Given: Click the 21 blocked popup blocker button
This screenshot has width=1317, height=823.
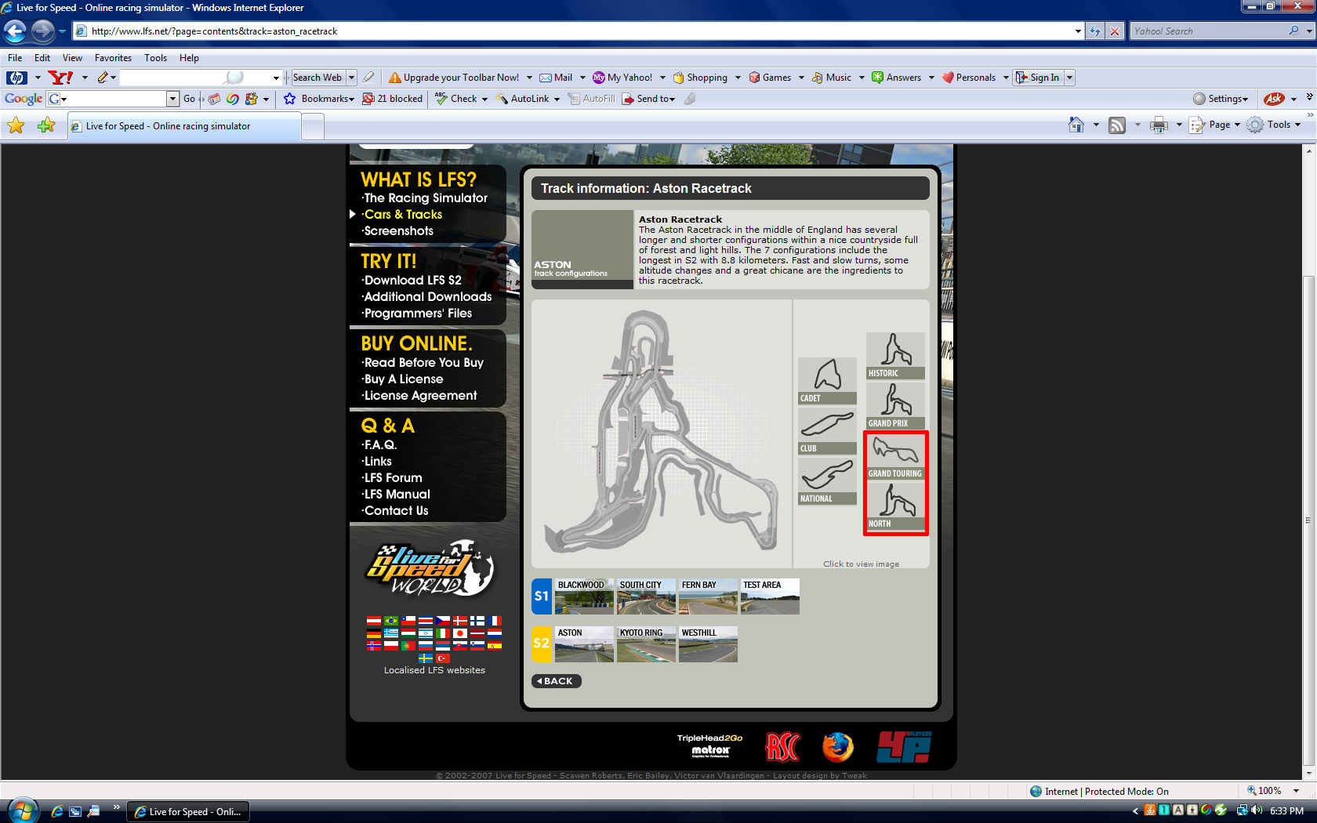Looking at the screenshot, I should 392,99.
